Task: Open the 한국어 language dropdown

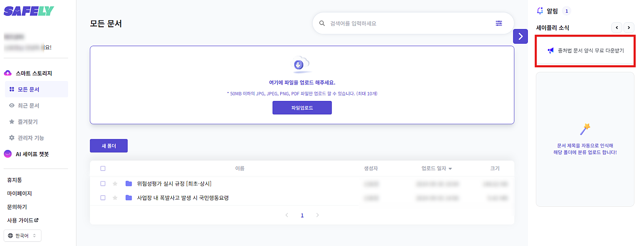Action: click(22, 236)
